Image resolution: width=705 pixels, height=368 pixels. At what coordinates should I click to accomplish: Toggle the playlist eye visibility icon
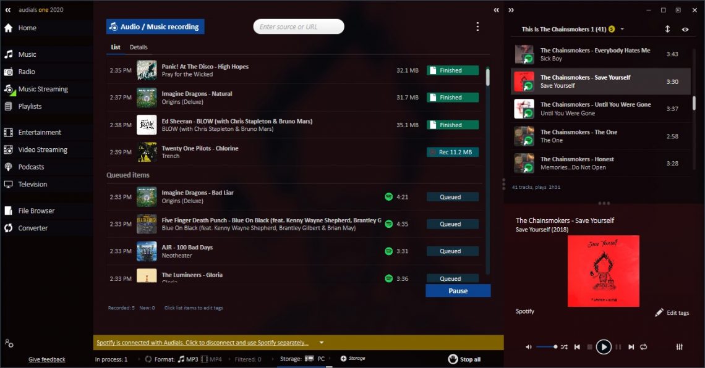coord(685,29)
